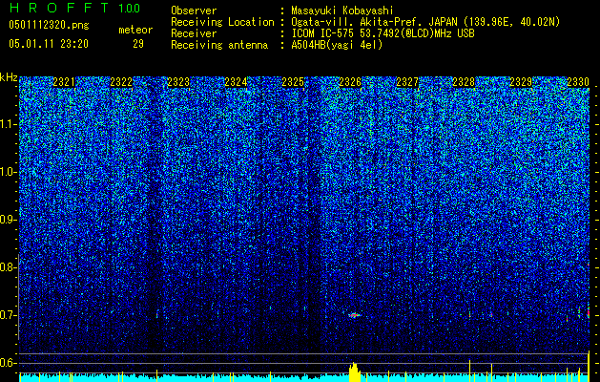Click the kHz axis unit label

(9, 77)
